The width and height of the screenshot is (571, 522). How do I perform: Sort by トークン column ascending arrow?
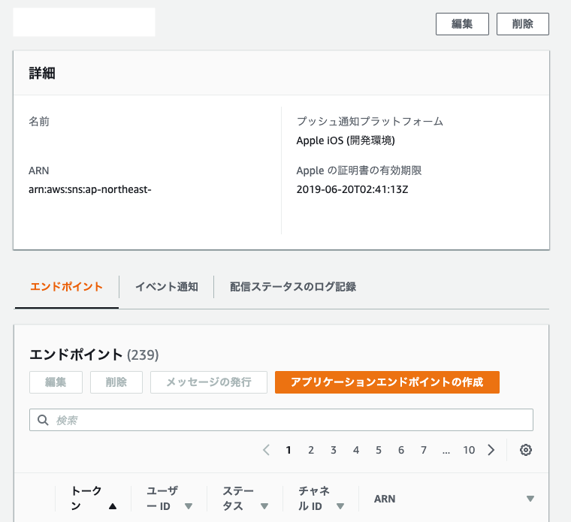pyautogui.click(x=113, y=506)
